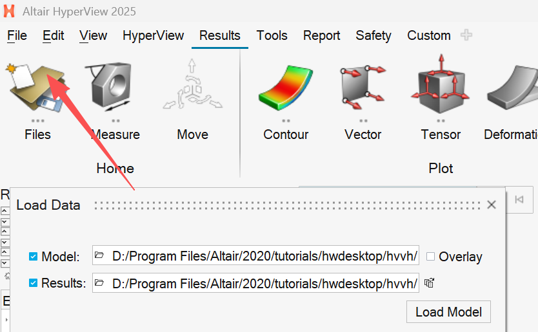Switch to the Safety ribbon tab
The height and width of the screenshot is (332, 538).
point(374,35)
